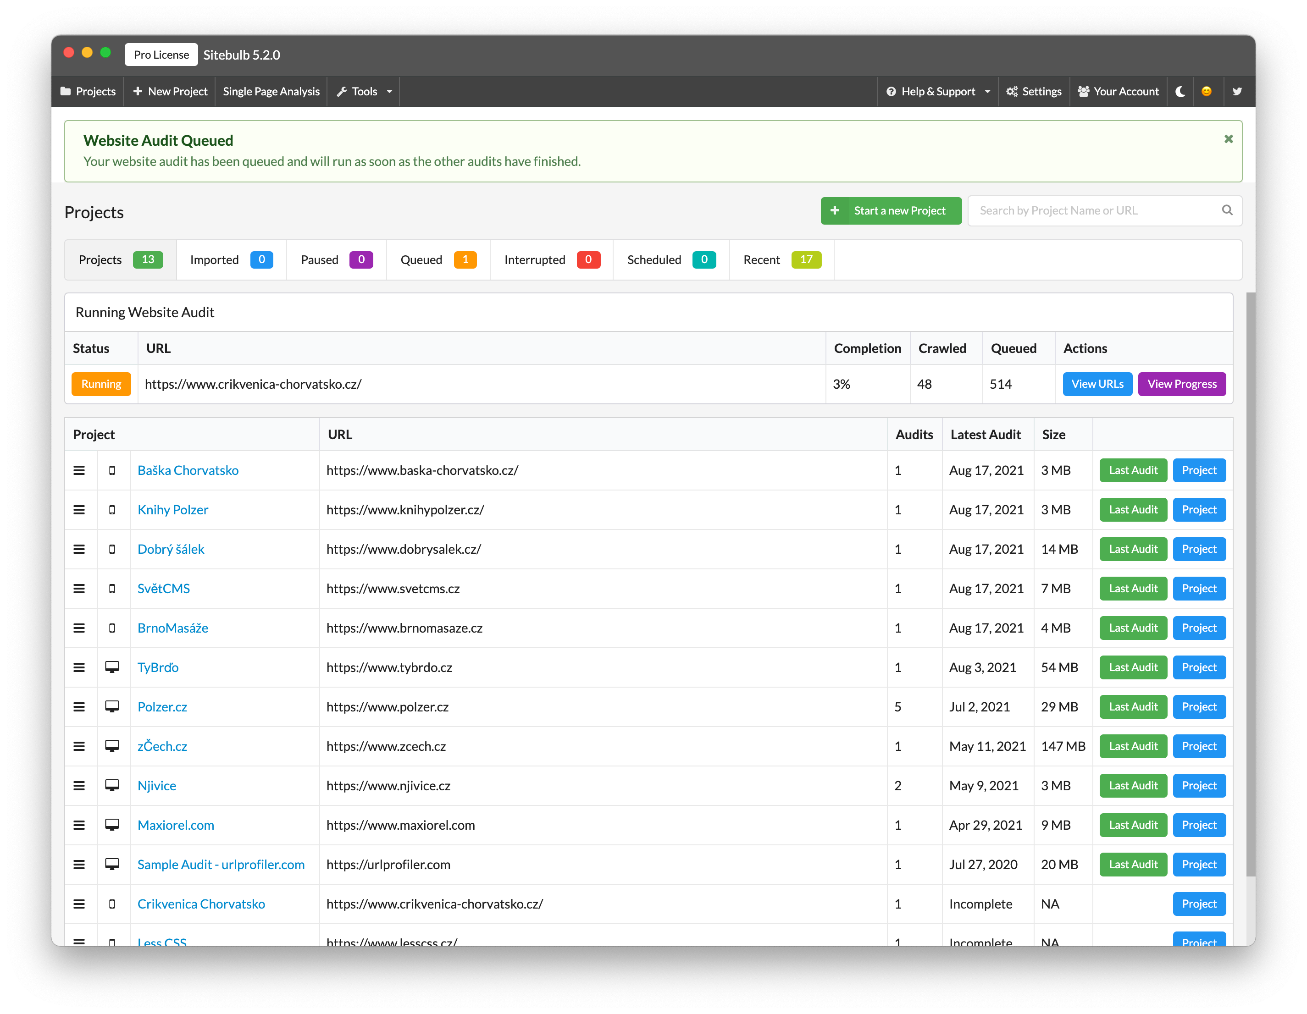Screen dimensions: 1307x1014
Task: Select the URL https://www.tybrdo.cz
Action: 389,667
